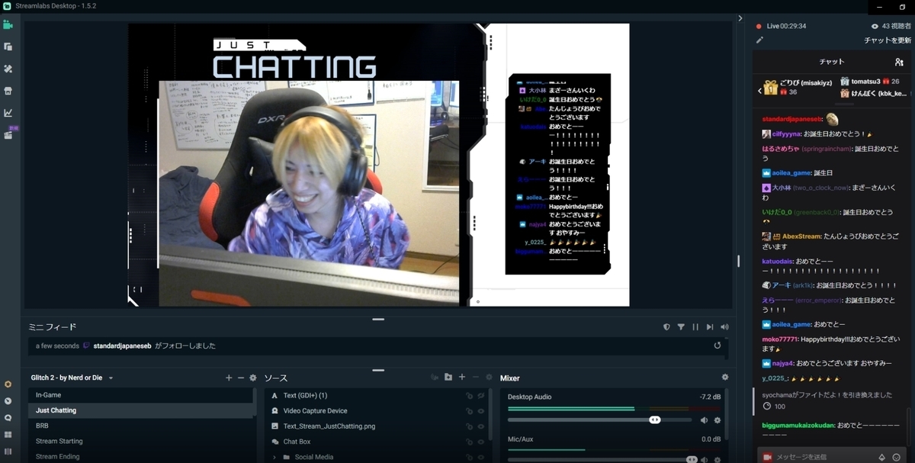This screenshot has width=915, height=463.
Task: Adjust the Desktop Audio volume slider
Action: [x=599, y=420]
